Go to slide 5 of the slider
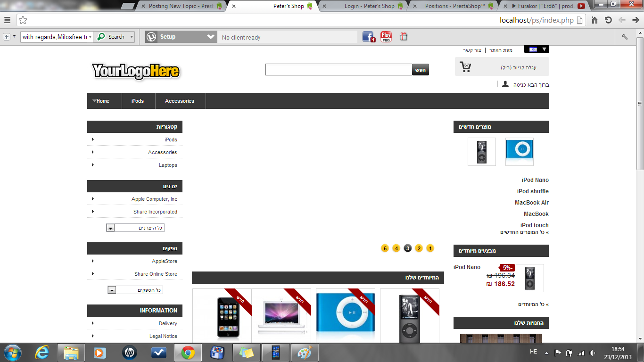The width and height of the screenshot is (644, 362). [385, 248]
